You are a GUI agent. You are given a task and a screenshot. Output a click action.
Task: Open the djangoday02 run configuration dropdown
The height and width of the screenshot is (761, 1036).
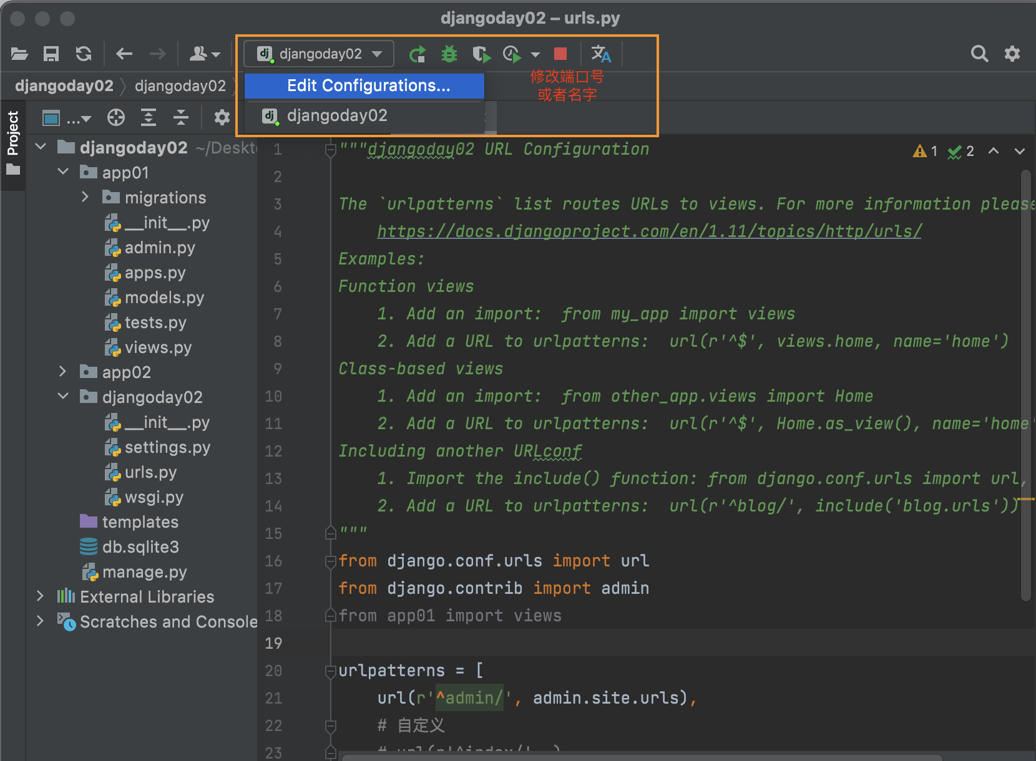tap(319, 54)
